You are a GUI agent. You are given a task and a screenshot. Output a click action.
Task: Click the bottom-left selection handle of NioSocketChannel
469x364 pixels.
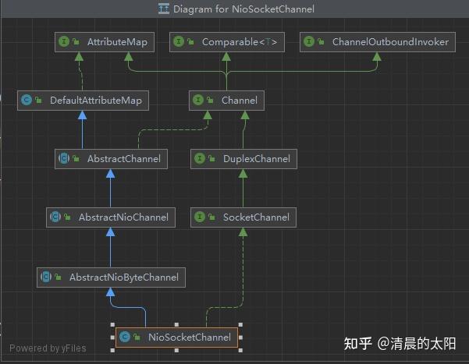(x=112, y=350)
